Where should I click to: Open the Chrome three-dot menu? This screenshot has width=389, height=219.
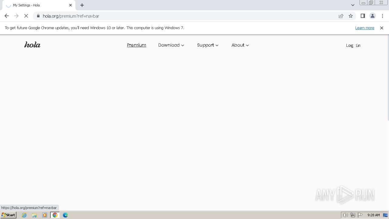[x=382, y=16]
